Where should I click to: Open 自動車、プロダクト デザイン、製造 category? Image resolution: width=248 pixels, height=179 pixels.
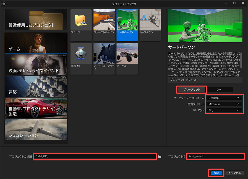[x=36, y=108]
